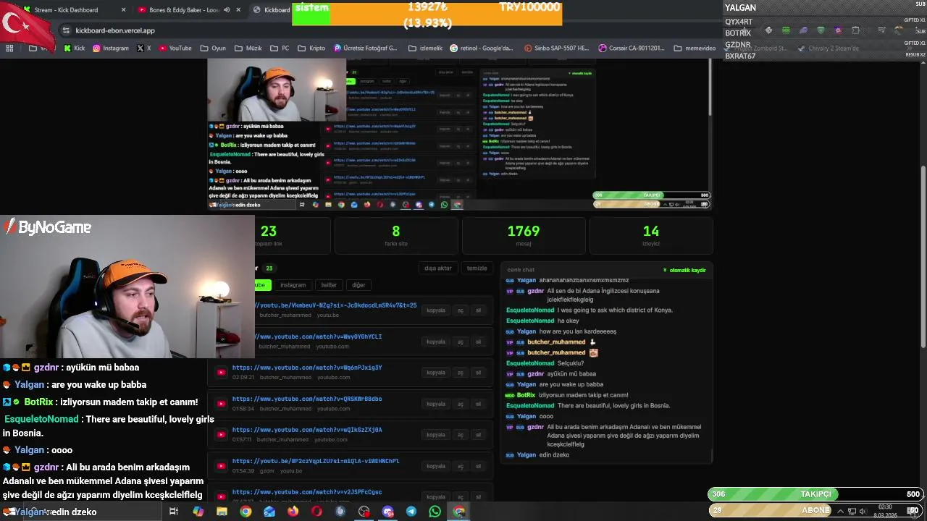Expand the memevideo bookmarks folder
927x521 pixels.
pos(695,48)
